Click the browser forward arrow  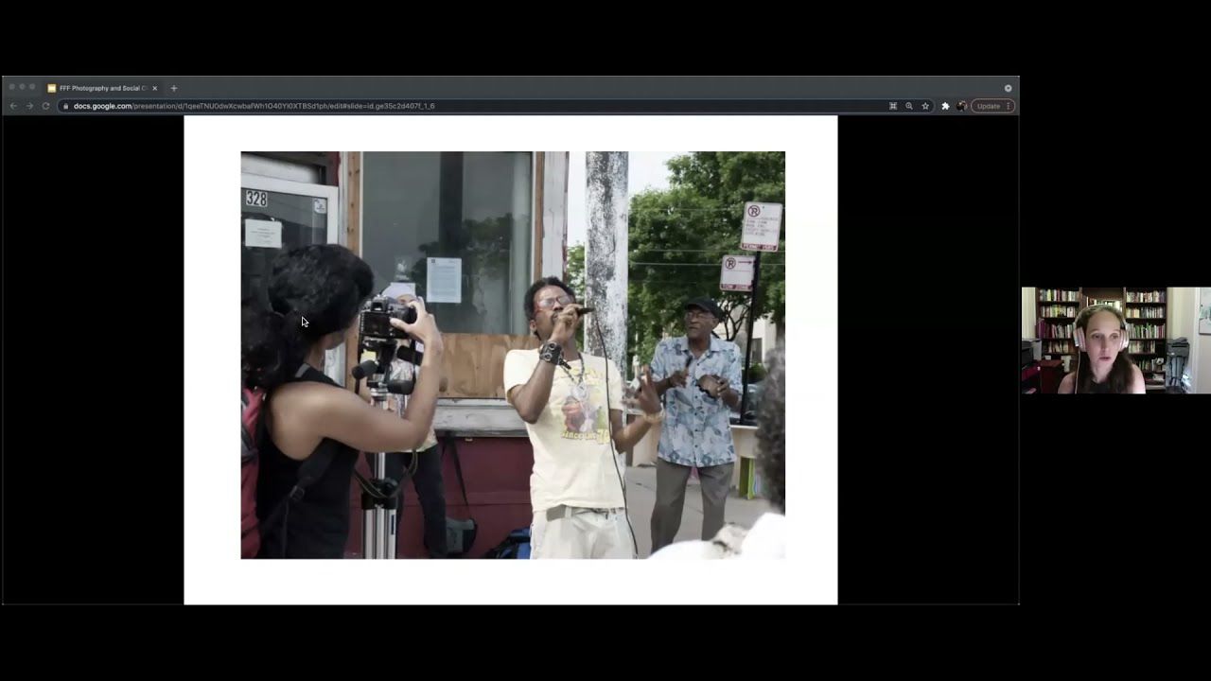coord(29,106)
